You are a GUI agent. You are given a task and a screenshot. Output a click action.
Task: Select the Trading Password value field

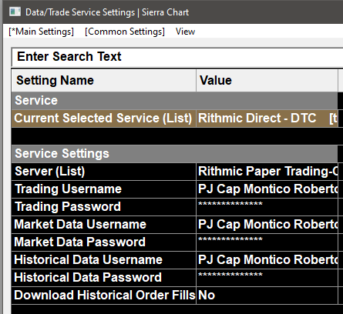pyautogui.click(x=267, y=207)
